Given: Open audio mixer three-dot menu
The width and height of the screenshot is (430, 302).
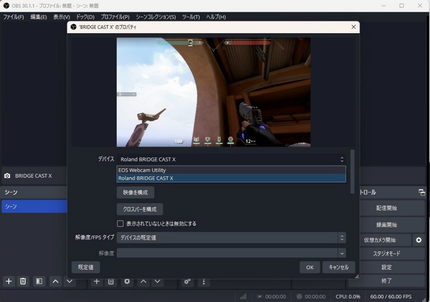Looking at the screenshot, I should pos(204,282).
